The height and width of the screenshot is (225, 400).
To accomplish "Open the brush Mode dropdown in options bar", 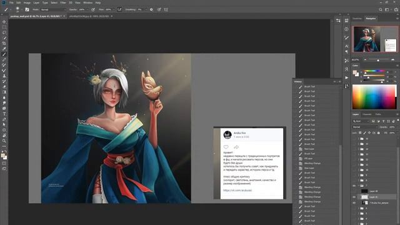I will tap(53, 9).
